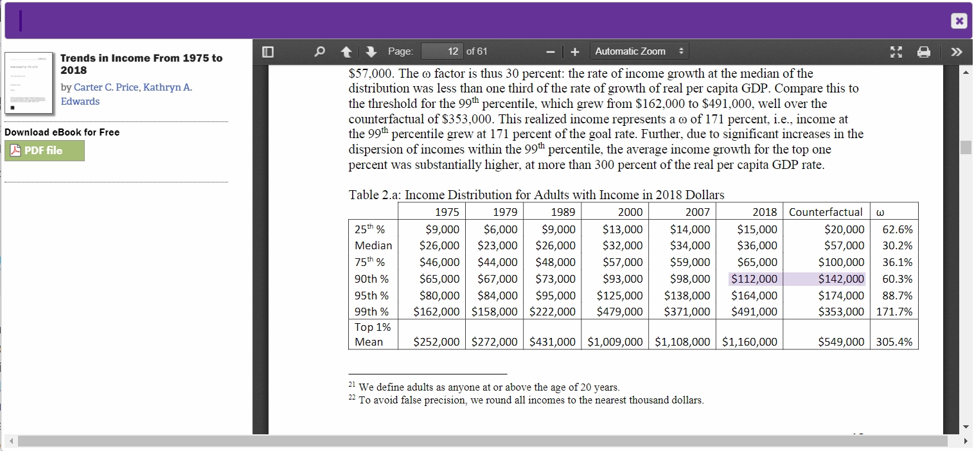Open the Automatic Zoom dropdown

coord(639,51)
